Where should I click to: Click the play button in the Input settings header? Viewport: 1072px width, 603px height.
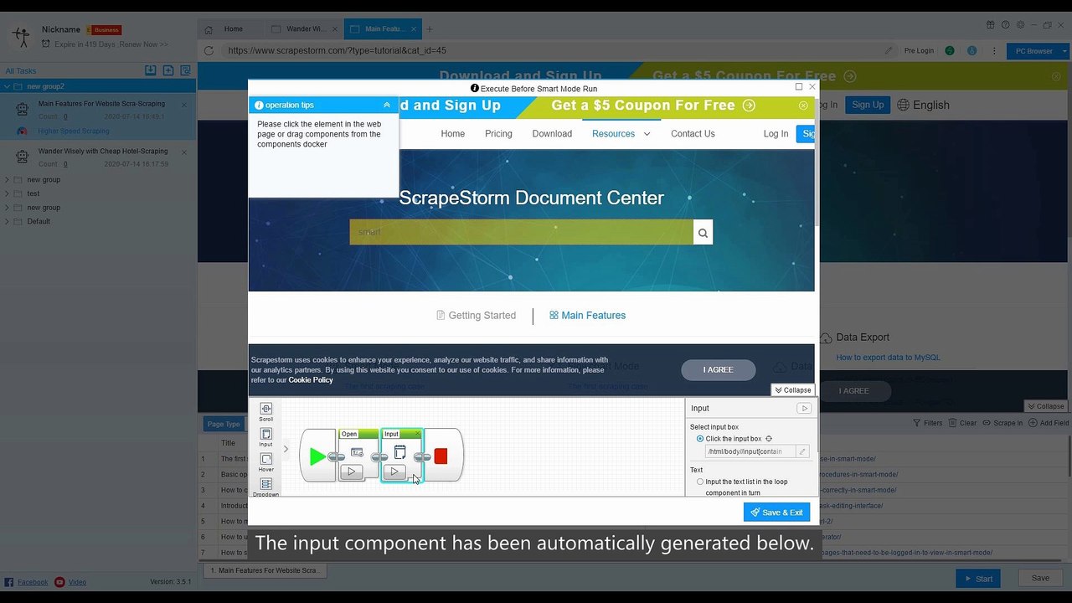804,409
